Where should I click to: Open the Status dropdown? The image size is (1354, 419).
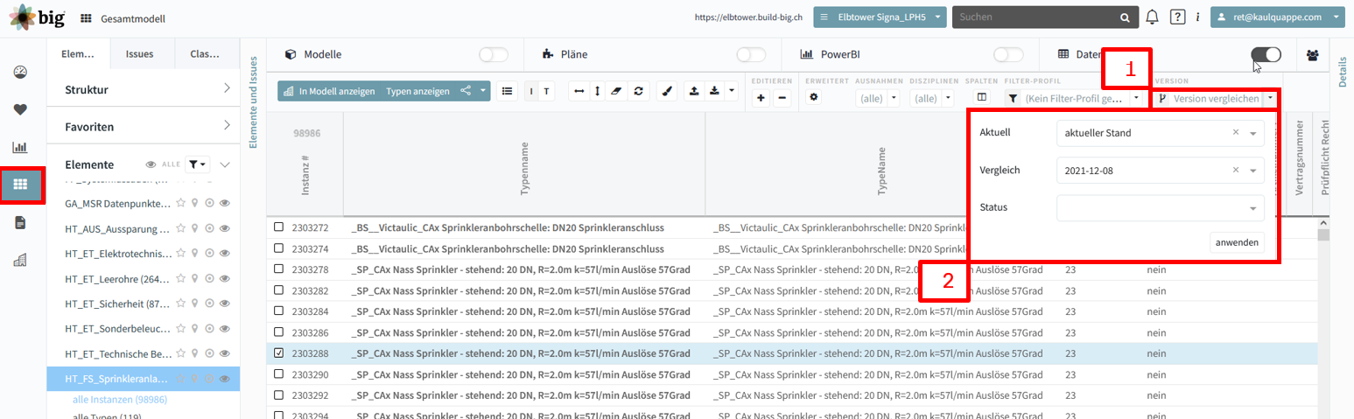pos(1160,208)
